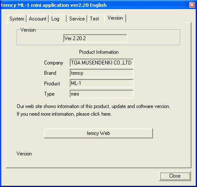Select the Version tab
Screen dimensions: 197x187
pyautogui.click(x=115, y=18)
